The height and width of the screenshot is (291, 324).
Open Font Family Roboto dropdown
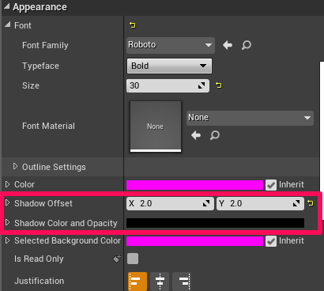[x=171, y=45]
